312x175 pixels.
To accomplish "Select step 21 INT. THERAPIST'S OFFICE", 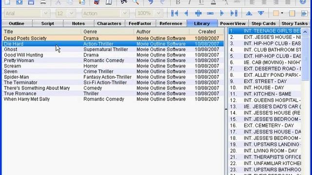I will pos(265,157).
